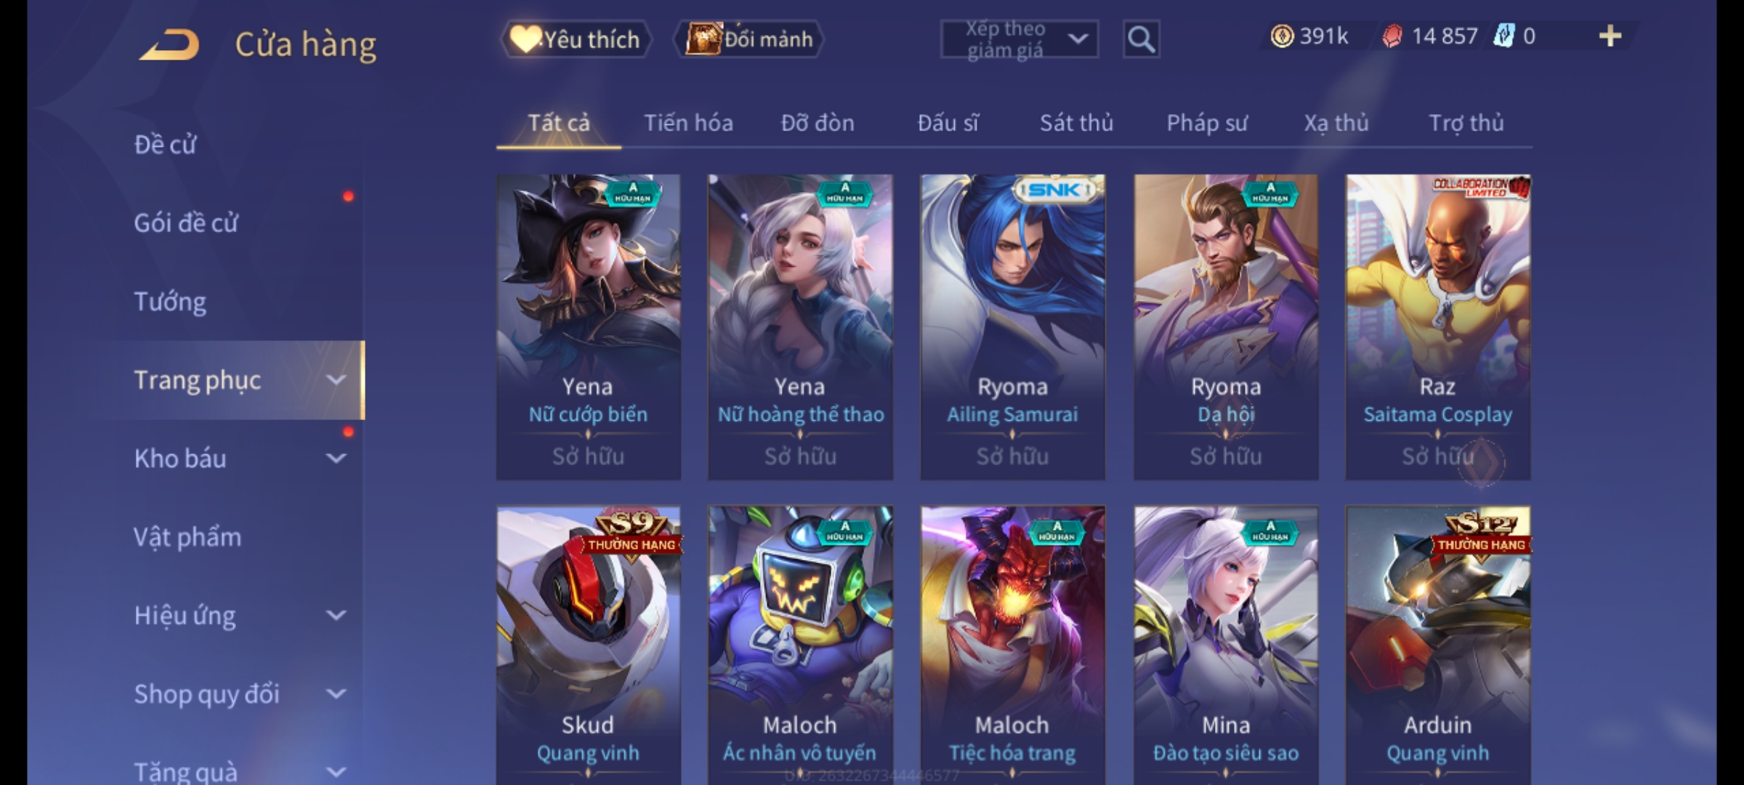This screenshot has height=785, width=1744.
Task: Open the Tướng sidebar entry
Action: (x=170, y=302)
